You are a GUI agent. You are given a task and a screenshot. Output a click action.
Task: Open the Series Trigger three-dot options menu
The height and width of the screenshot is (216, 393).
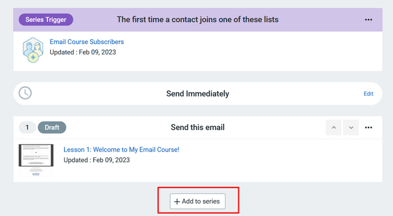(368, 20)
